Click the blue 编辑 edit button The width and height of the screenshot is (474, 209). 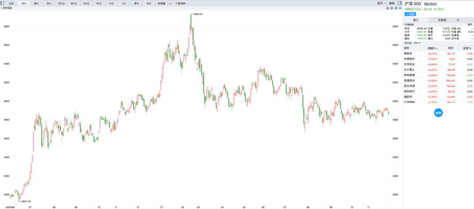438,113
